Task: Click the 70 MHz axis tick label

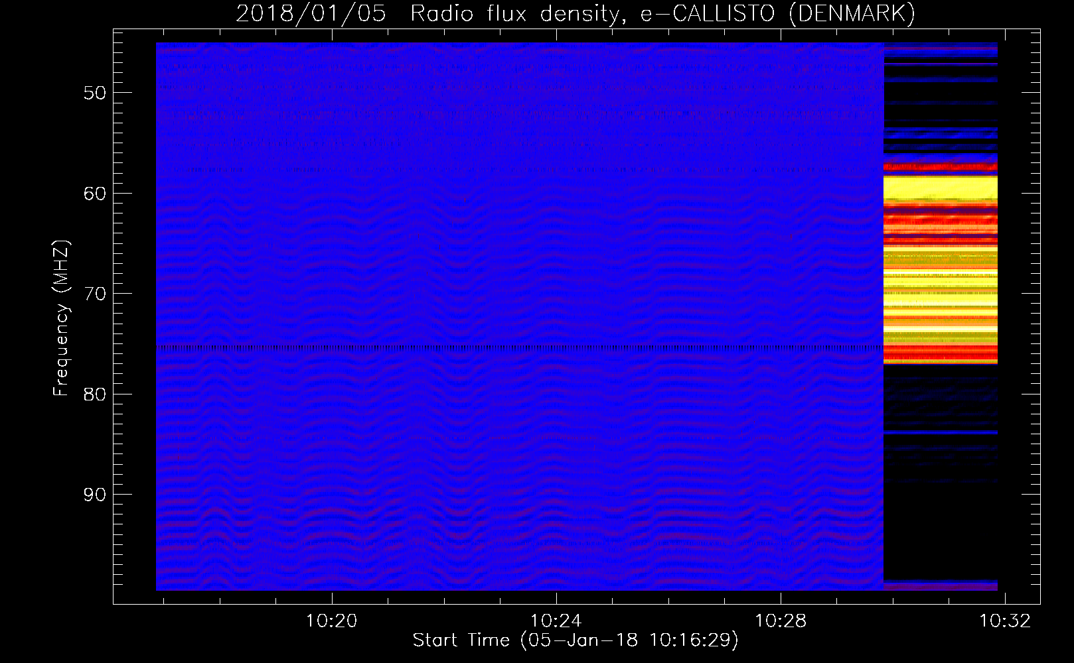Action: pyautogui.click(x=95, y=294)
